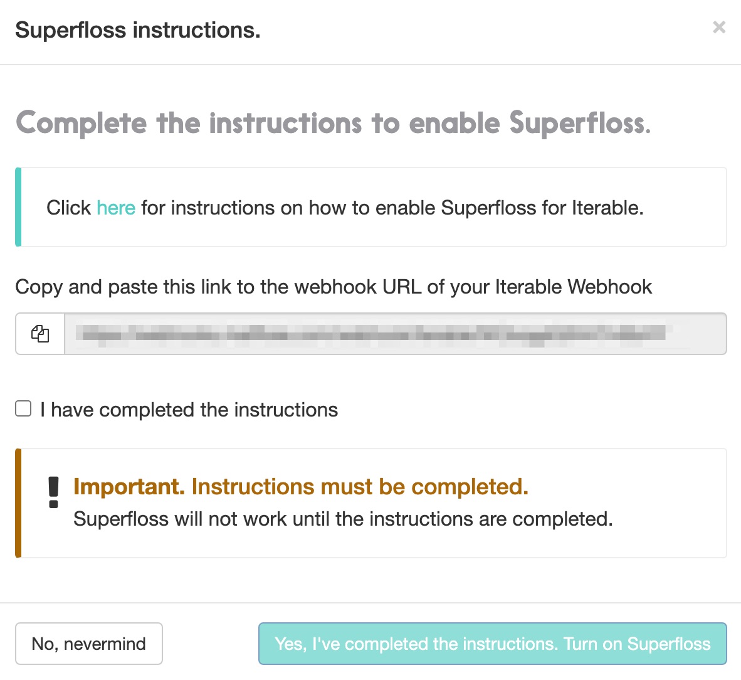Click the teal left border of info box
The width and height of the screenshot is (741, 680).
(x=18, y=206)
